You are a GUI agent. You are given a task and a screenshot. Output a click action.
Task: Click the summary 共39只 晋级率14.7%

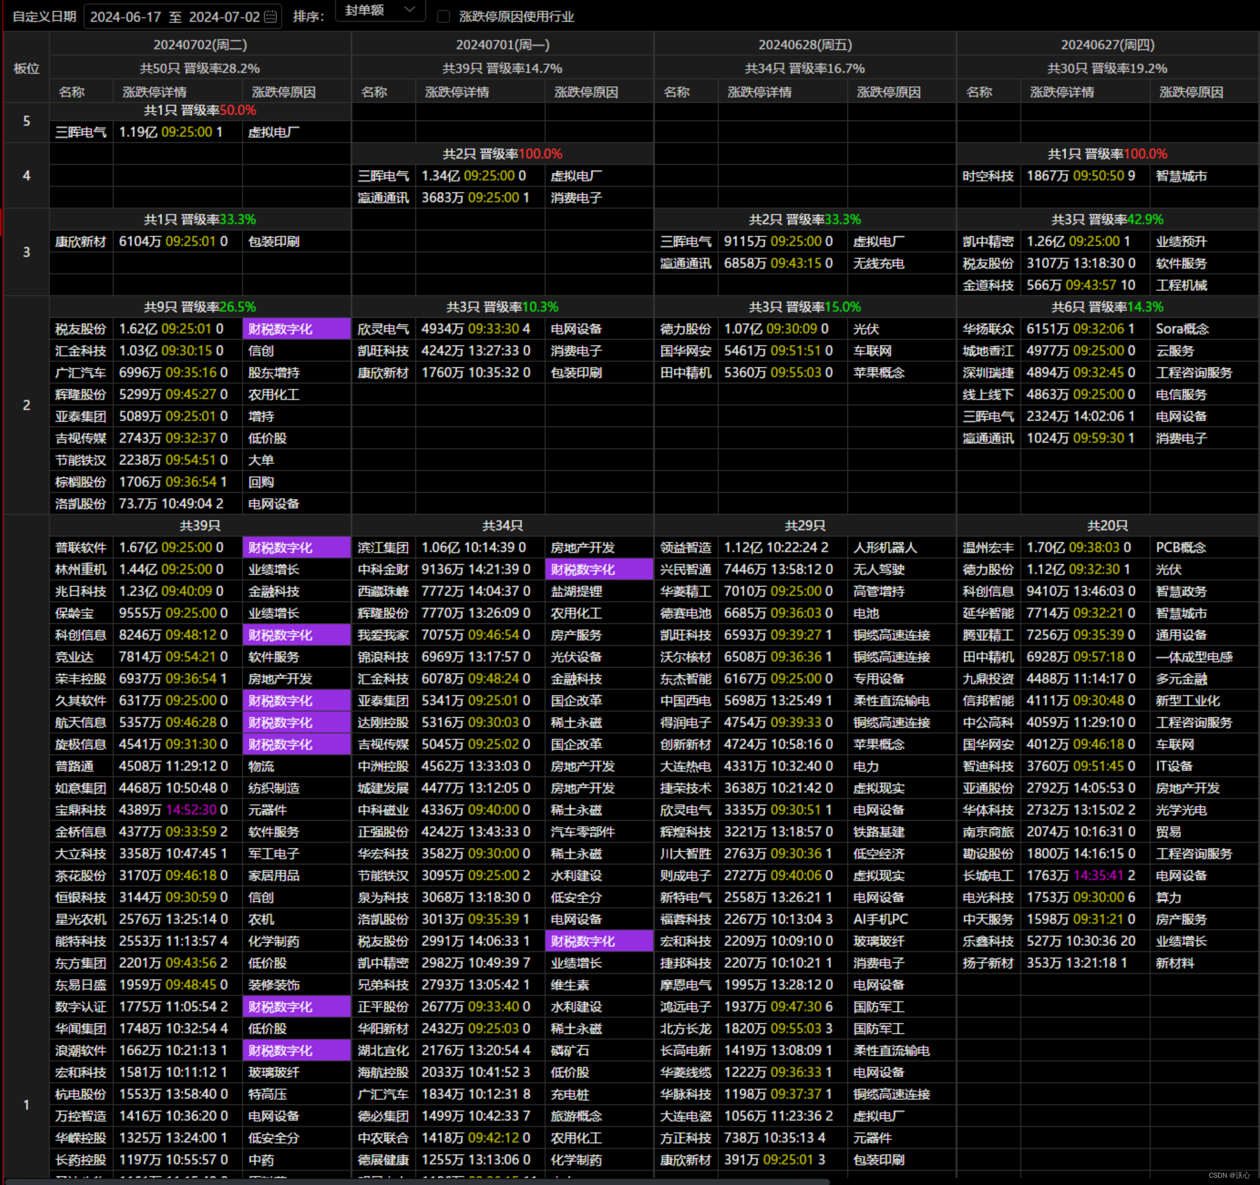pos(502,69)
